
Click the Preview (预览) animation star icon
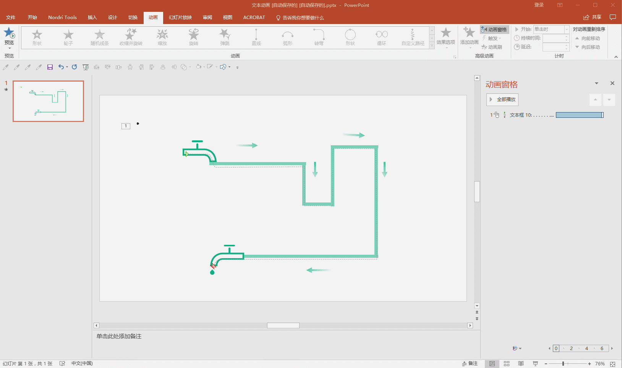(x=9, y=33)
